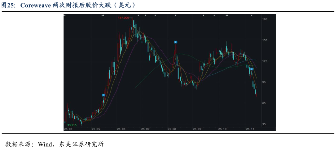Click the 25-05 date axis label
The width and height of the screenshot is (336, 149).
tap(96, 129)
